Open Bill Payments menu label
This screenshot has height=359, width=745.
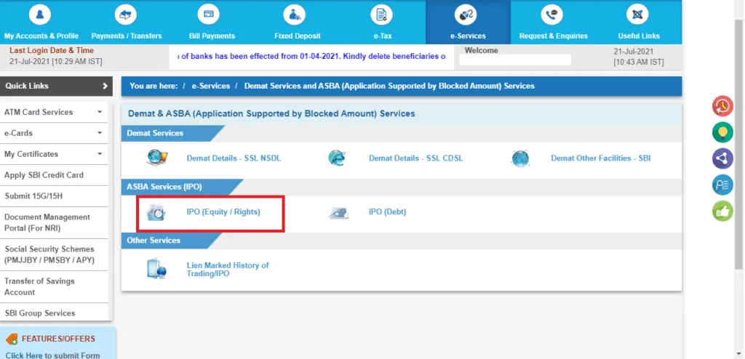pos(212,36)
